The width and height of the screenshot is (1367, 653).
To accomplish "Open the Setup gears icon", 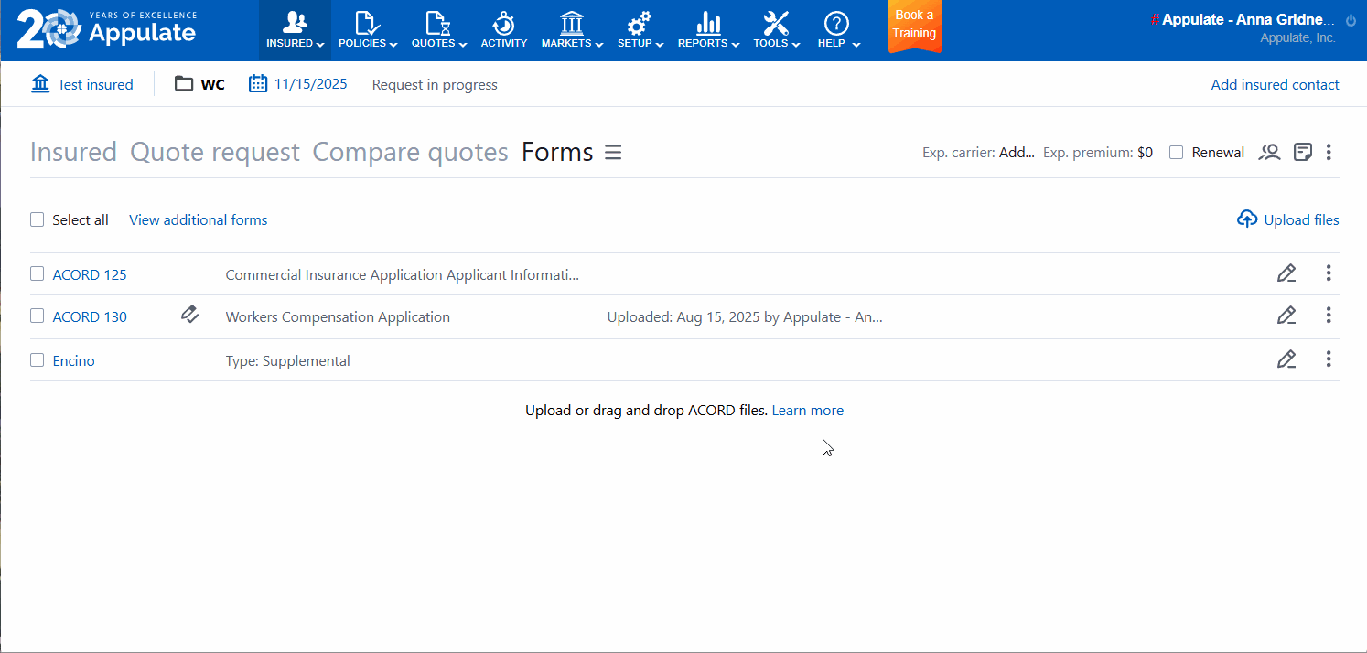I will [640, 22].
